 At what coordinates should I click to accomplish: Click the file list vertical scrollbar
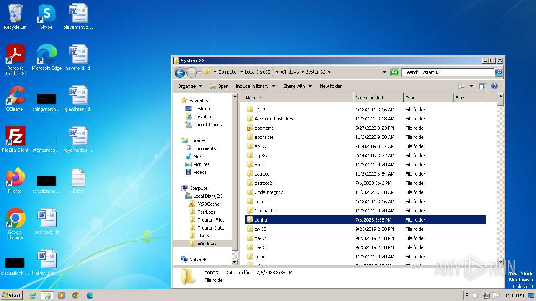click(x=500, y=179)
